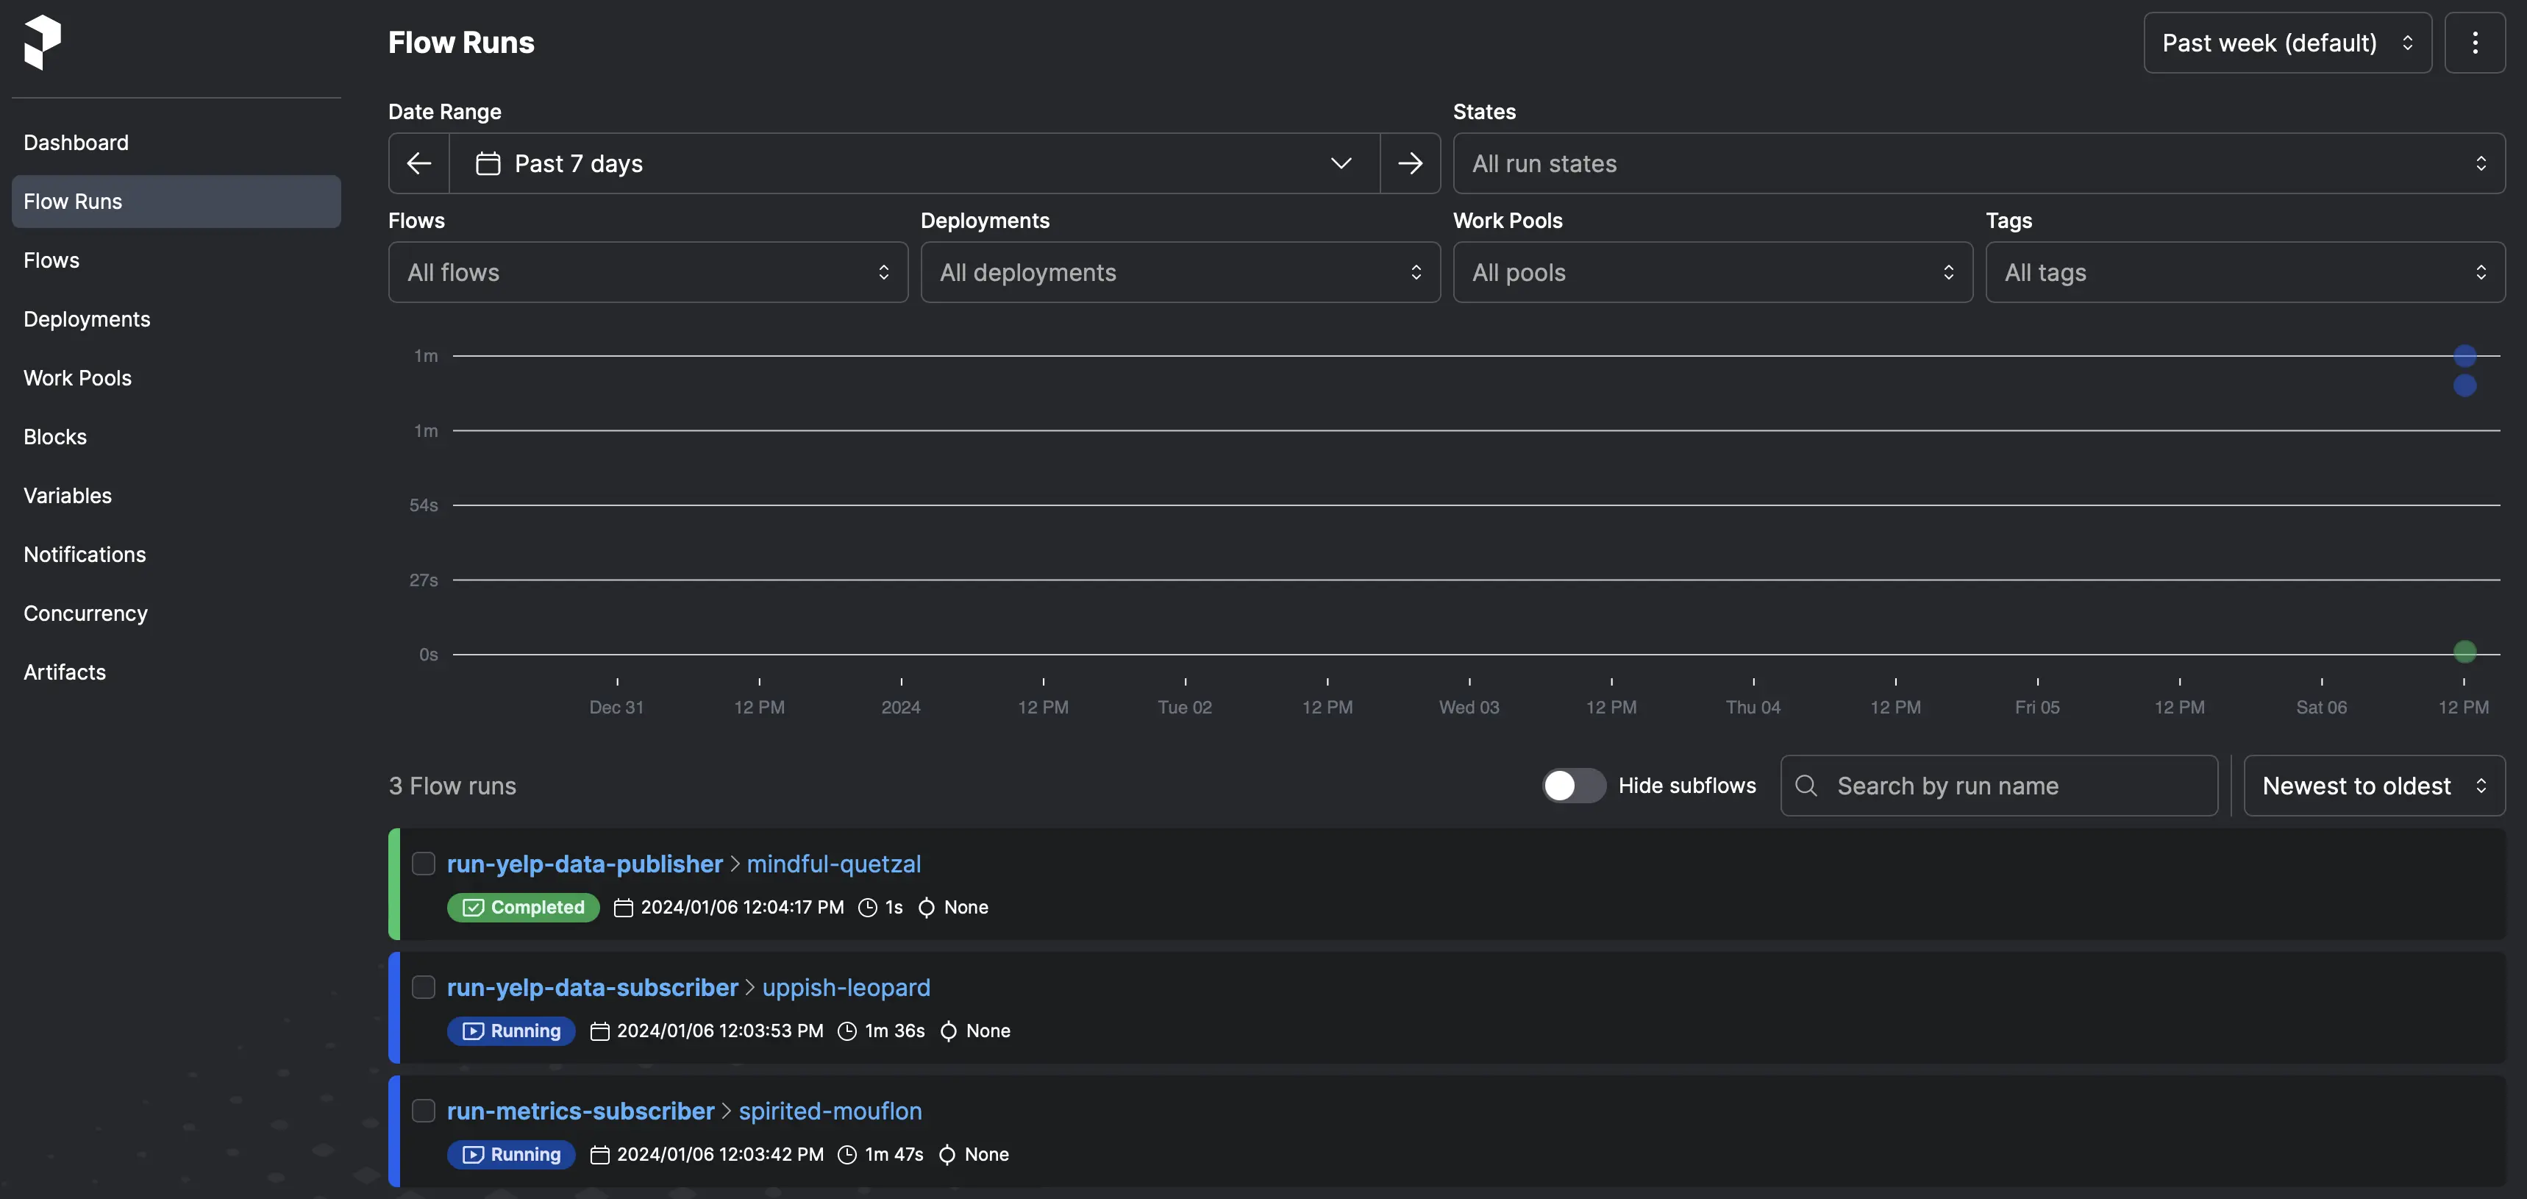Go to previous date range with left arrow
The image size is (2527, 1199).
(x=419, y=163)
